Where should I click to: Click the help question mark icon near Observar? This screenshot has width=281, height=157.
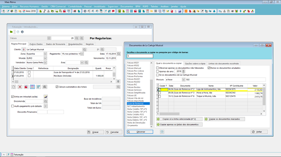(162, 132)
